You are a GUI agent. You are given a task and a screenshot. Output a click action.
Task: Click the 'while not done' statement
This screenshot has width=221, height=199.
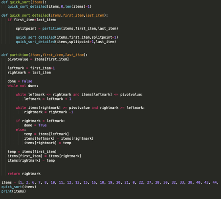pyautogui.click(x=23, y=86)
